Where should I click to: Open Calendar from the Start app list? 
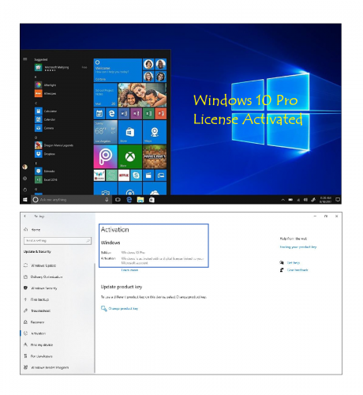tap(46, 119)
